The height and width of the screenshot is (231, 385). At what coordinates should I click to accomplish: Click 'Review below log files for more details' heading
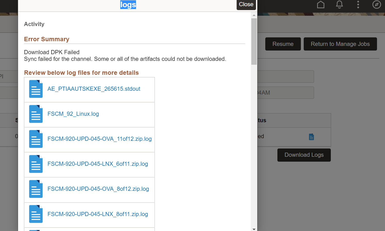82,73
